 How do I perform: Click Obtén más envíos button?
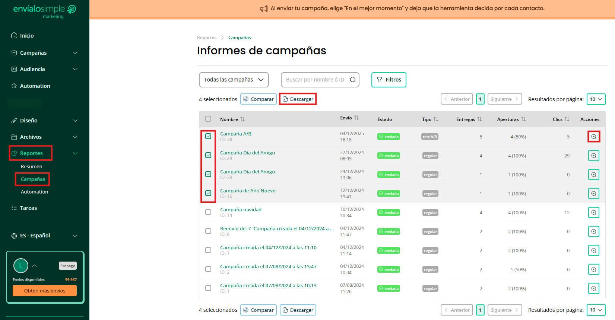[x=45, y=291]
